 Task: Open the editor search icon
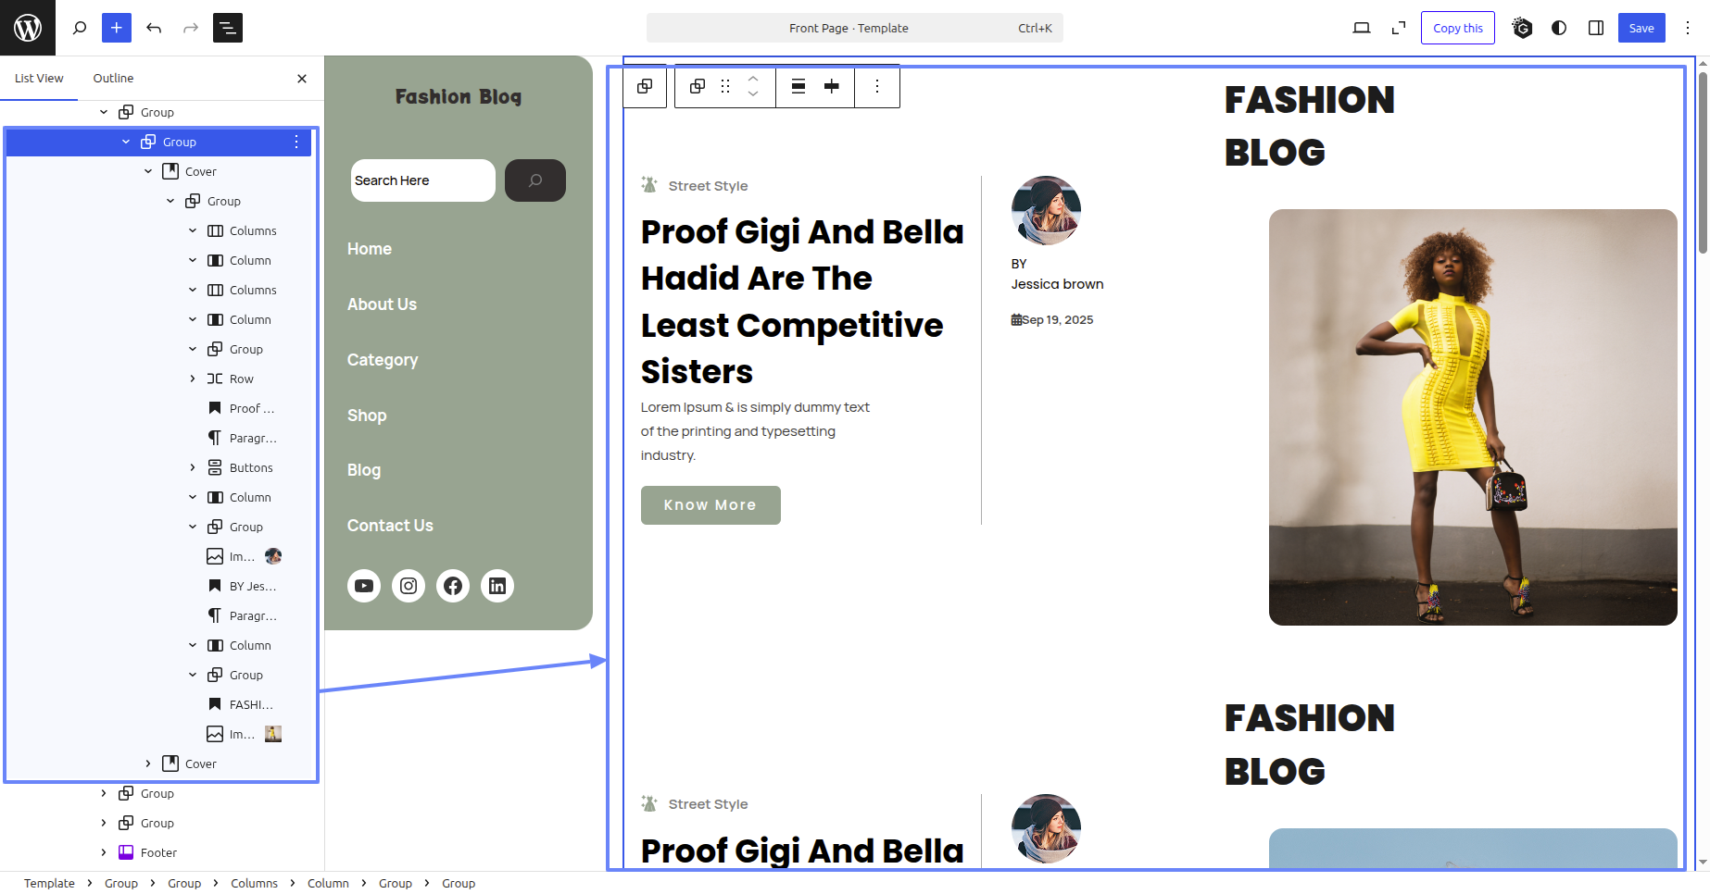coord(80,28)
